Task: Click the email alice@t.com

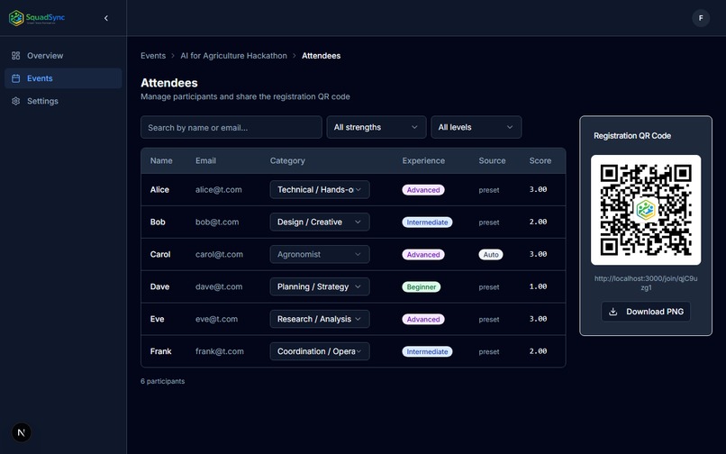Action: tap(219, 189)
